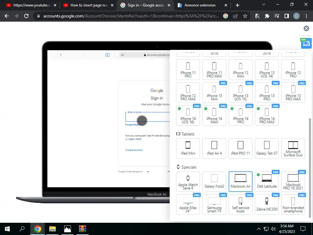Select the iPhone 13 Mini device
Screen dimensions: 313x235
[x=214, y=93]
